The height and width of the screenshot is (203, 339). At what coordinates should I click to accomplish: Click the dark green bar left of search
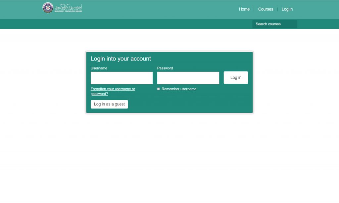pos(132,24)
